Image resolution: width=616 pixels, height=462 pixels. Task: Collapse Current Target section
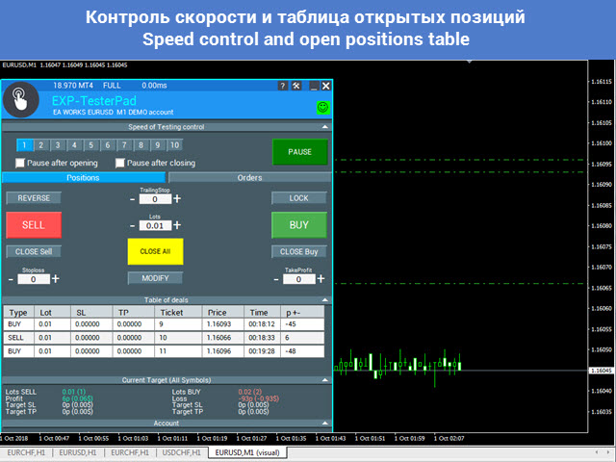325,380
